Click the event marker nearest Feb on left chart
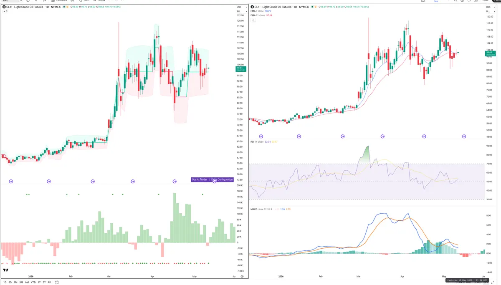The height and width of the screenshot is (285, 501). (x=48, y=181)
